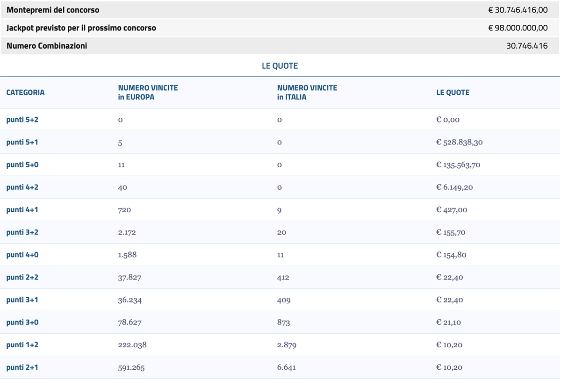Click the 'punti 4+0' category label
This screenshot has height=380, width=561.
(22, 255)
